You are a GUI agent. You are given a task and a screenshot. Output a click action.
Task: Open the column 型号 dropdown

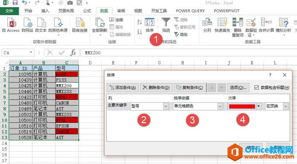pos(166,106)
